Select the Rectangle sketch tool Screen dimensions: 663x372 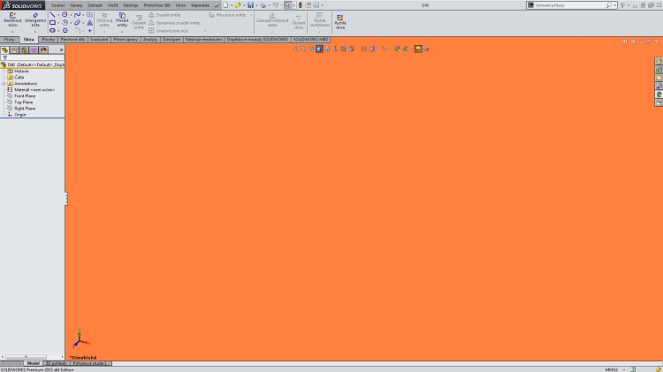point(52,23)
